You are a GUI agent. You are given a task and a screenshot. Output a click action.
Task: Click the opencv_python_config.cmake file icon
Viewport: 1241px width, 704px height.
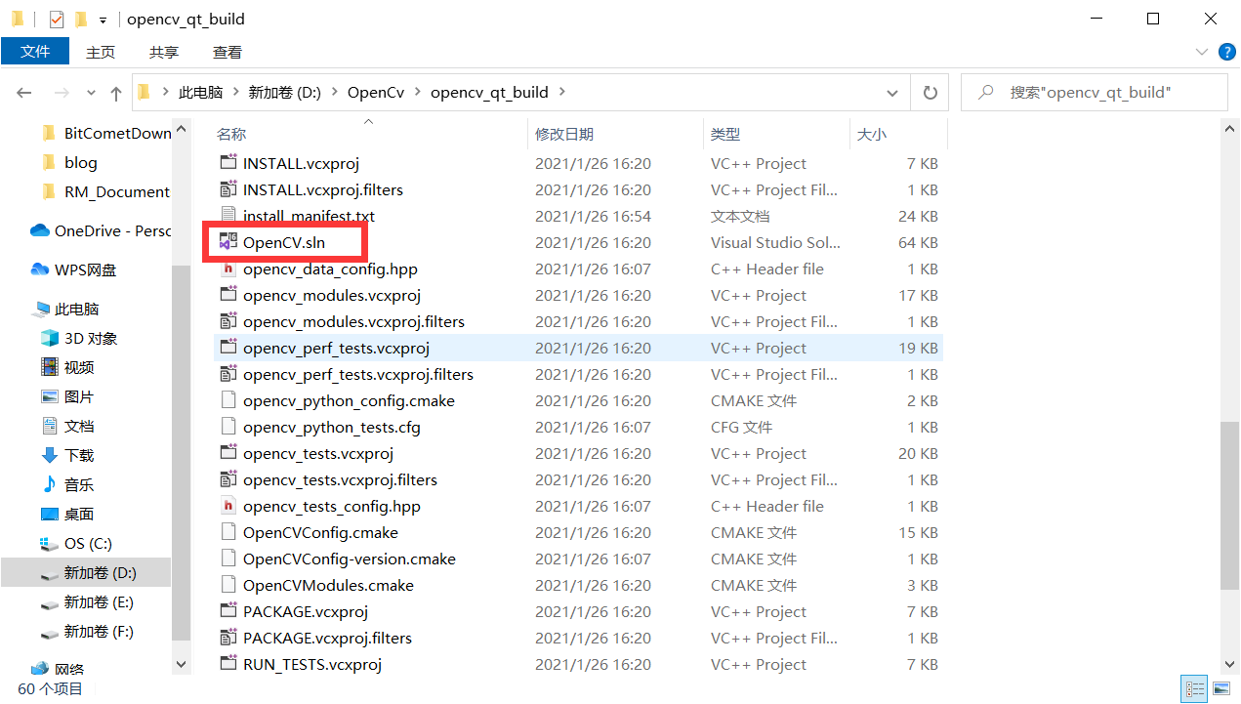coord(228,400)
